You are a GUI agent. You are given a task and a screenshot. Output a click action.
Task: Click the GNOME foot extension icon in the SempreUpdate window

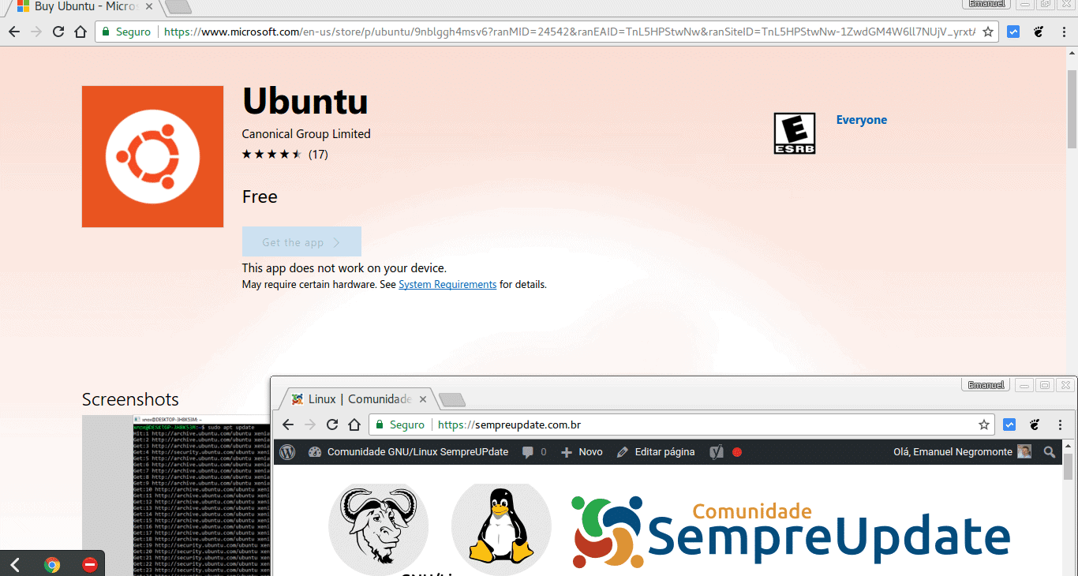(1035, 425)
